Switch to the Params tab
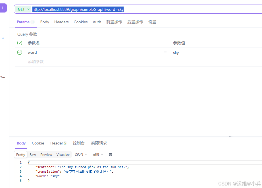 [x=25, y=22]
